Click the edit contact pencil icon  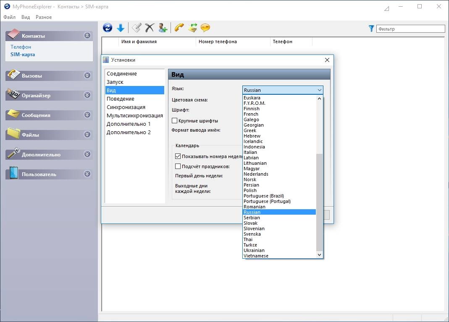137,28
